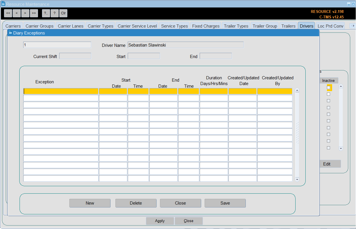
Task: Click the New button
Action: [x=90, y=203]
